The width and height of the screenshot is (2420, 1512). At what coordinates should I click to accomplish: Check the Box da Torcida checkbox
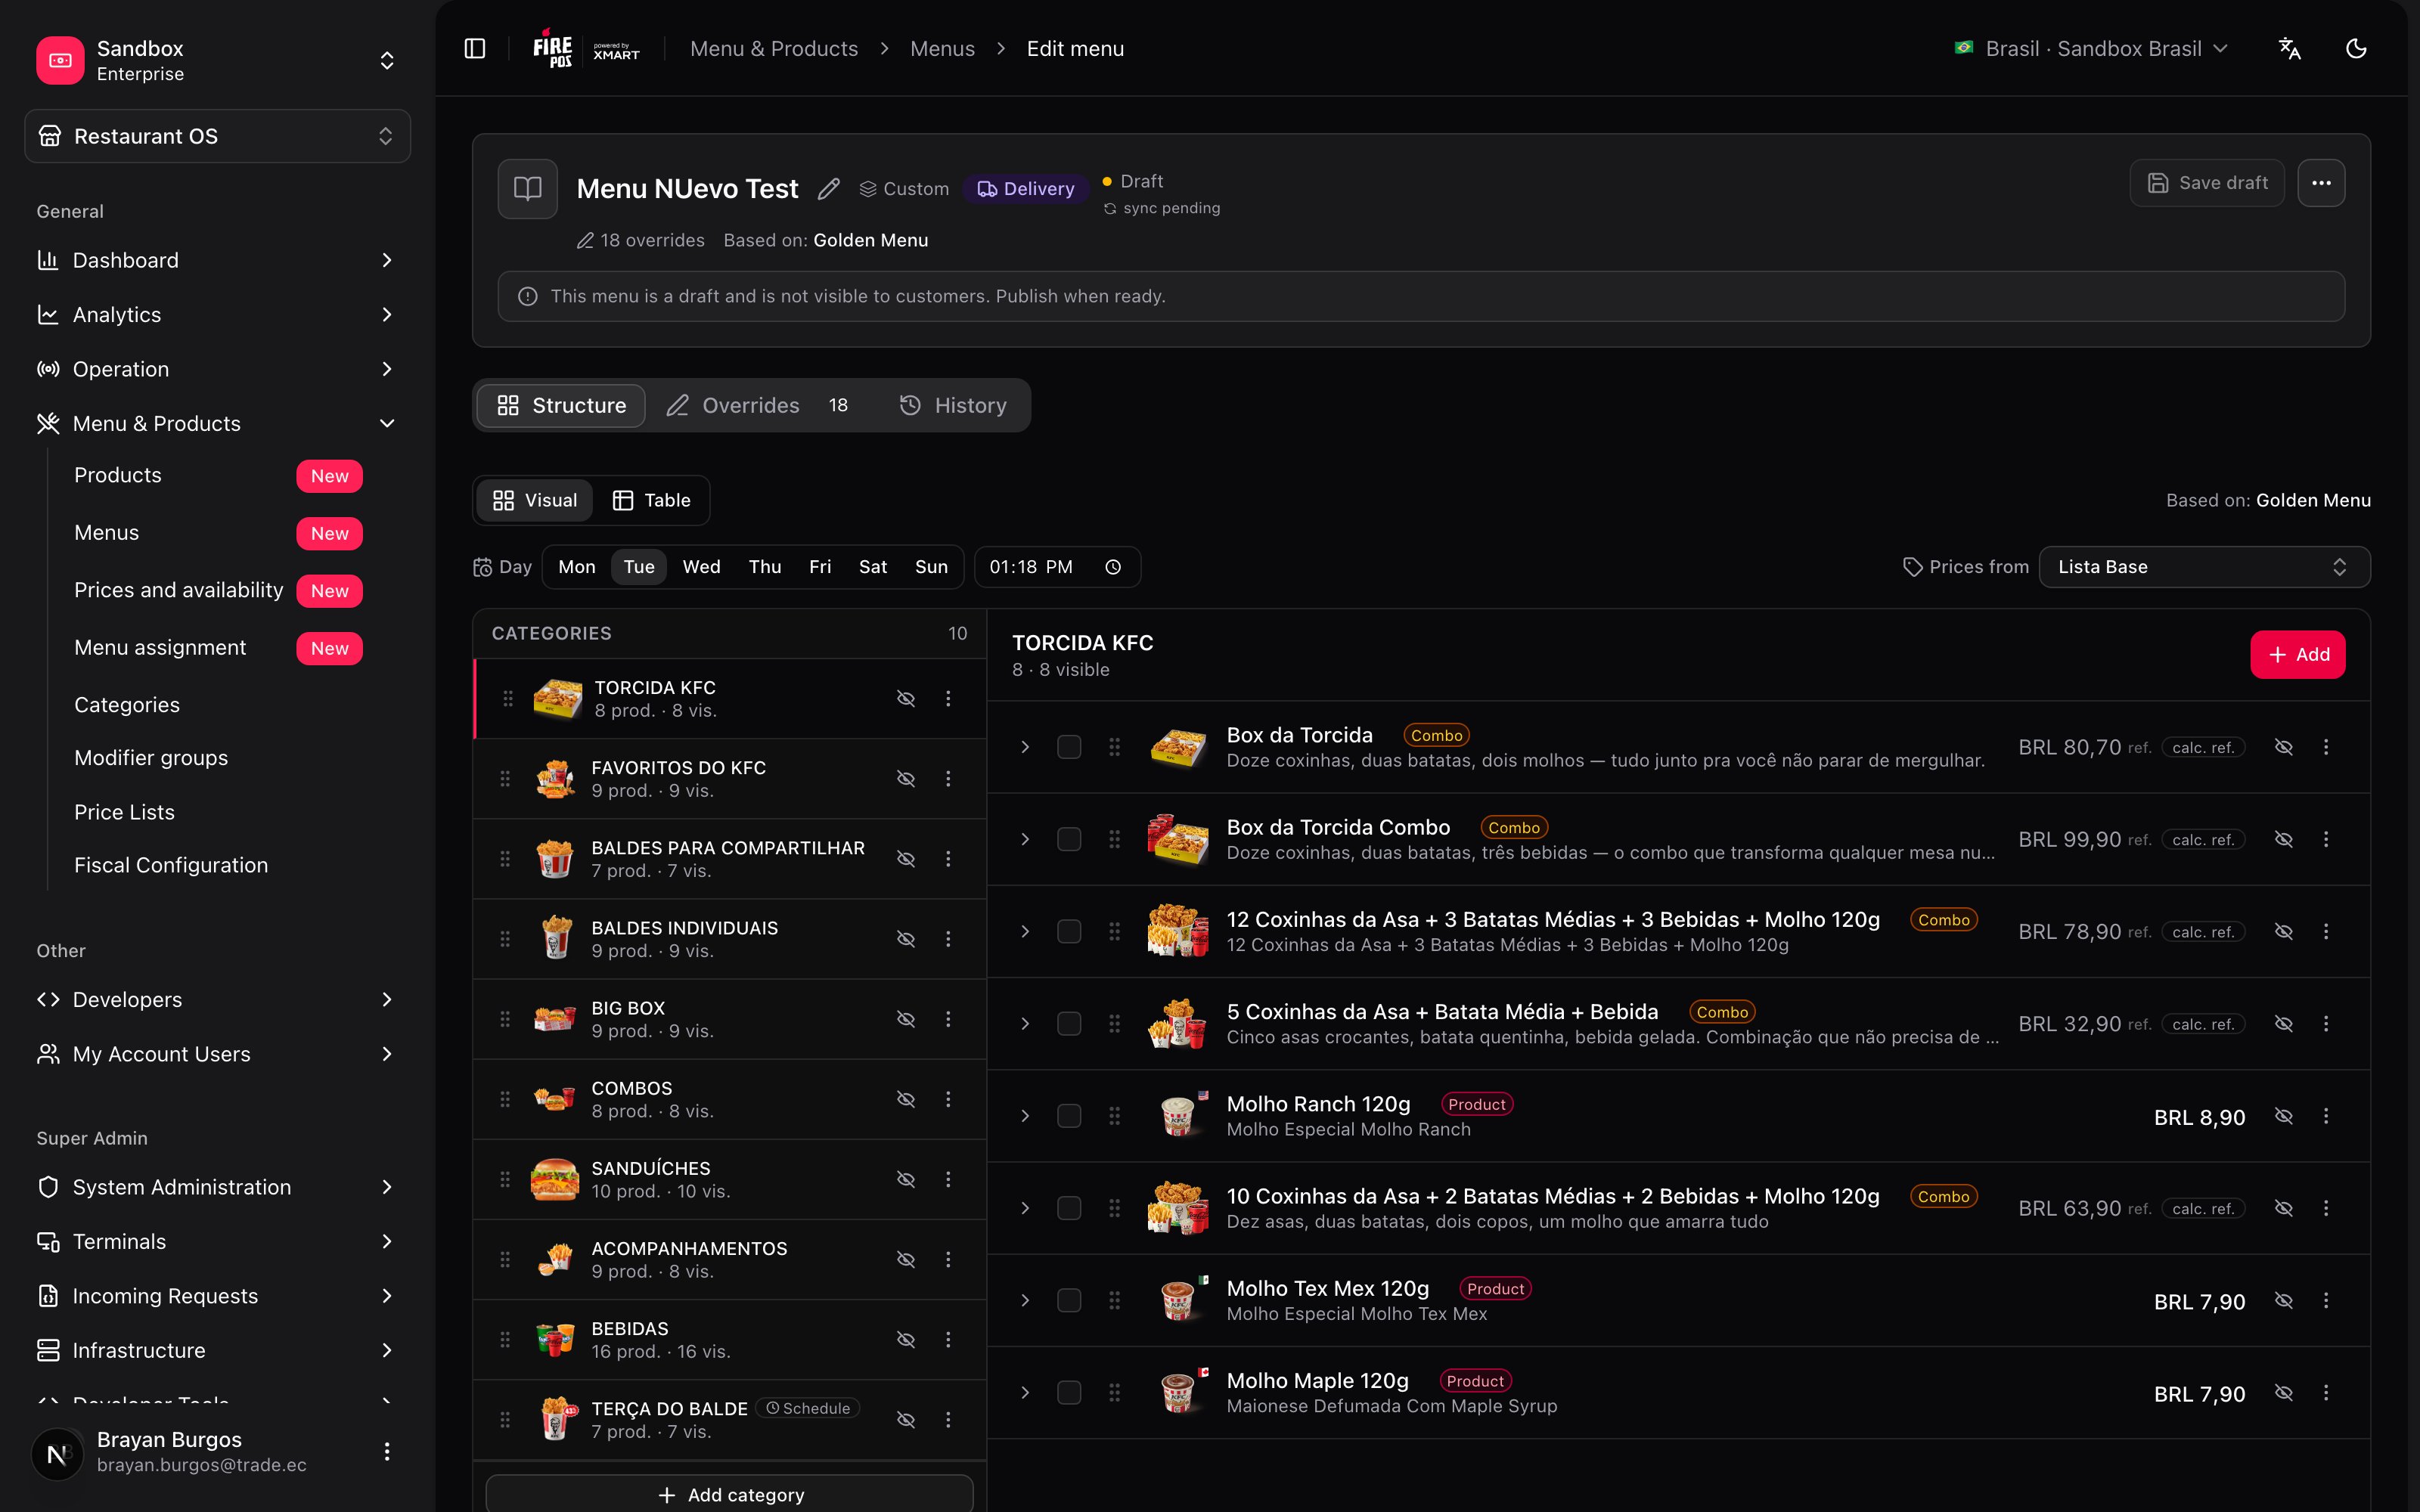click(1069, 747)
